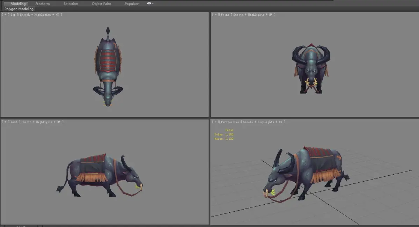
Task: Click the Polys 1,188 statistic
Action: pyautogui.click(x=224, y=134)
